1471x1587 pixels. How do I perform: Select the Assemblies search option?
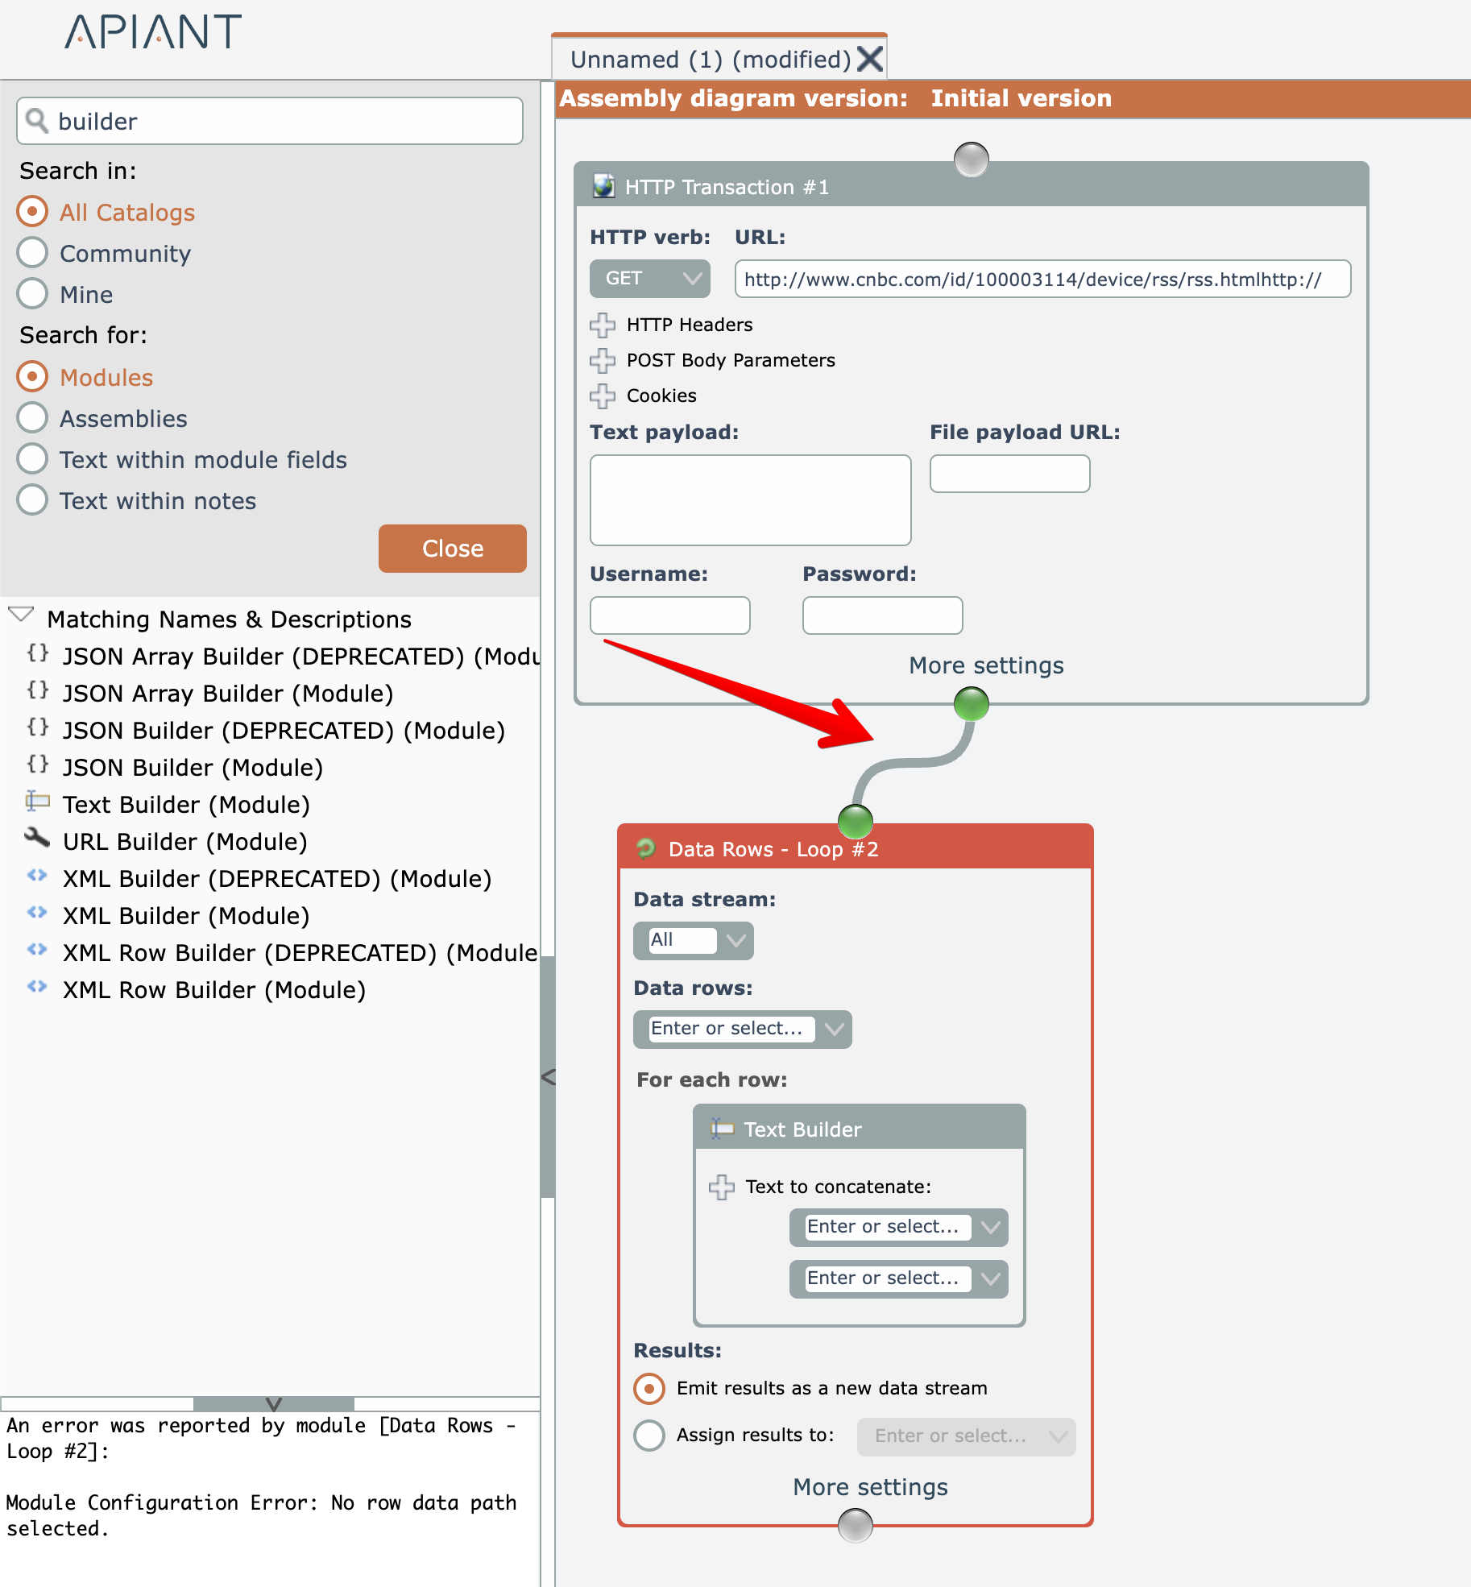[32, 418]
